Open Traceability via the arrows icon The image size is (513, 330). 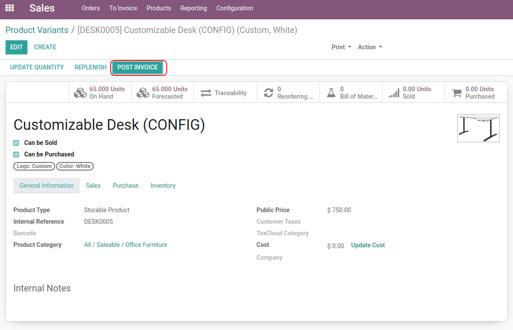tap(206, 93)
